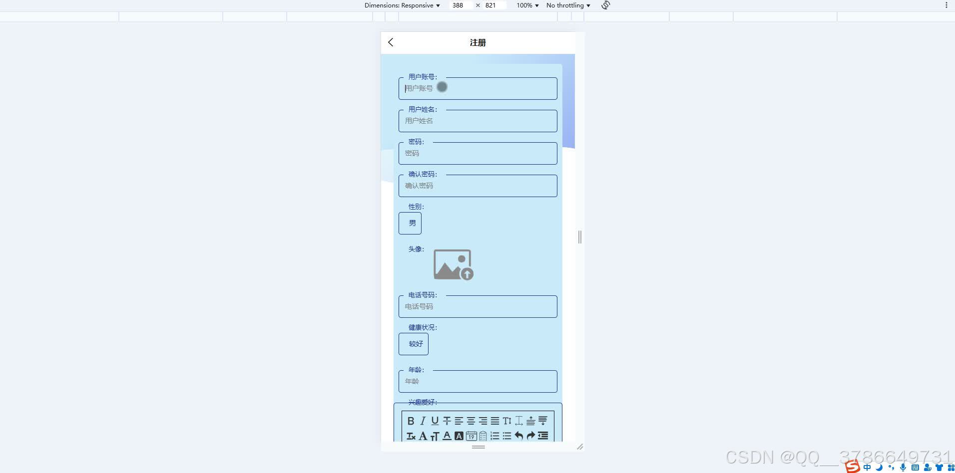Screen dimensions: 955x473
Task: Toggle strikethrough in the editor toolbar
Action: click(x=447, y=421)
